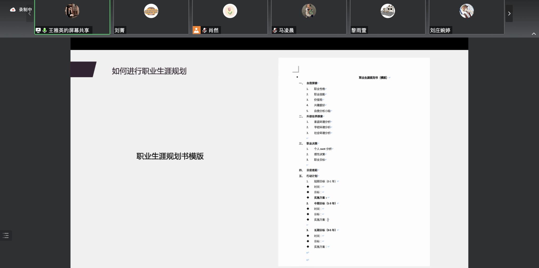The image size is (539, 268).
Task: Click the 职业生涯规划书模版 heading on the slide
Action: pyautogui.click(x=170, y=156)
